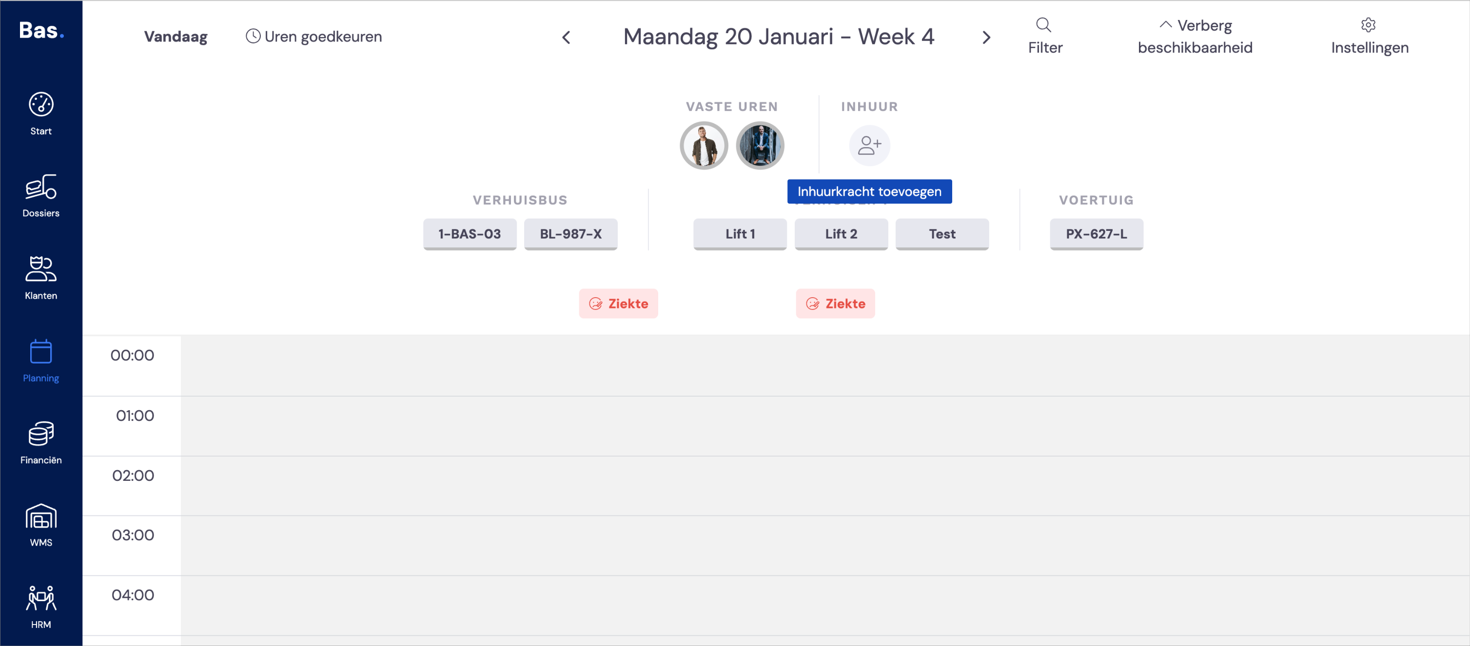Select verhuisbus 1-BAS-03 chip
The image size is (1470, 646).
point(470,234)
